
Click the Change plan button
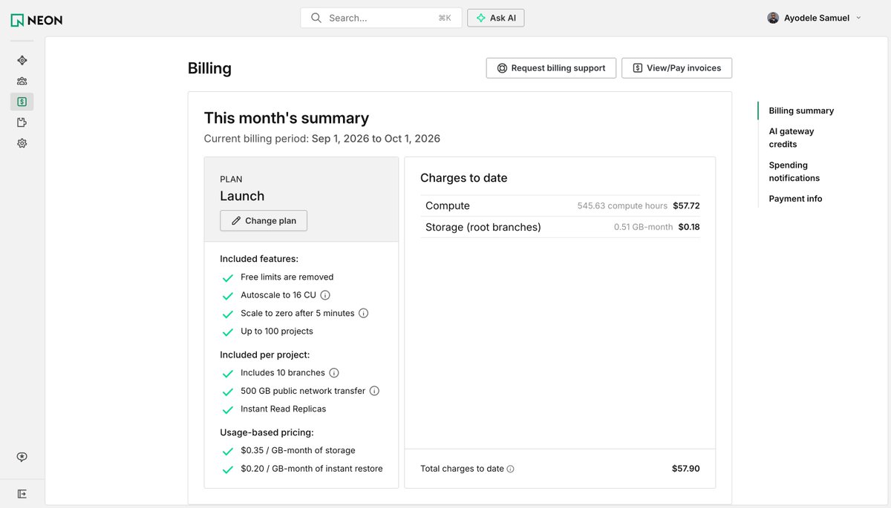click(x=264, y=221)
